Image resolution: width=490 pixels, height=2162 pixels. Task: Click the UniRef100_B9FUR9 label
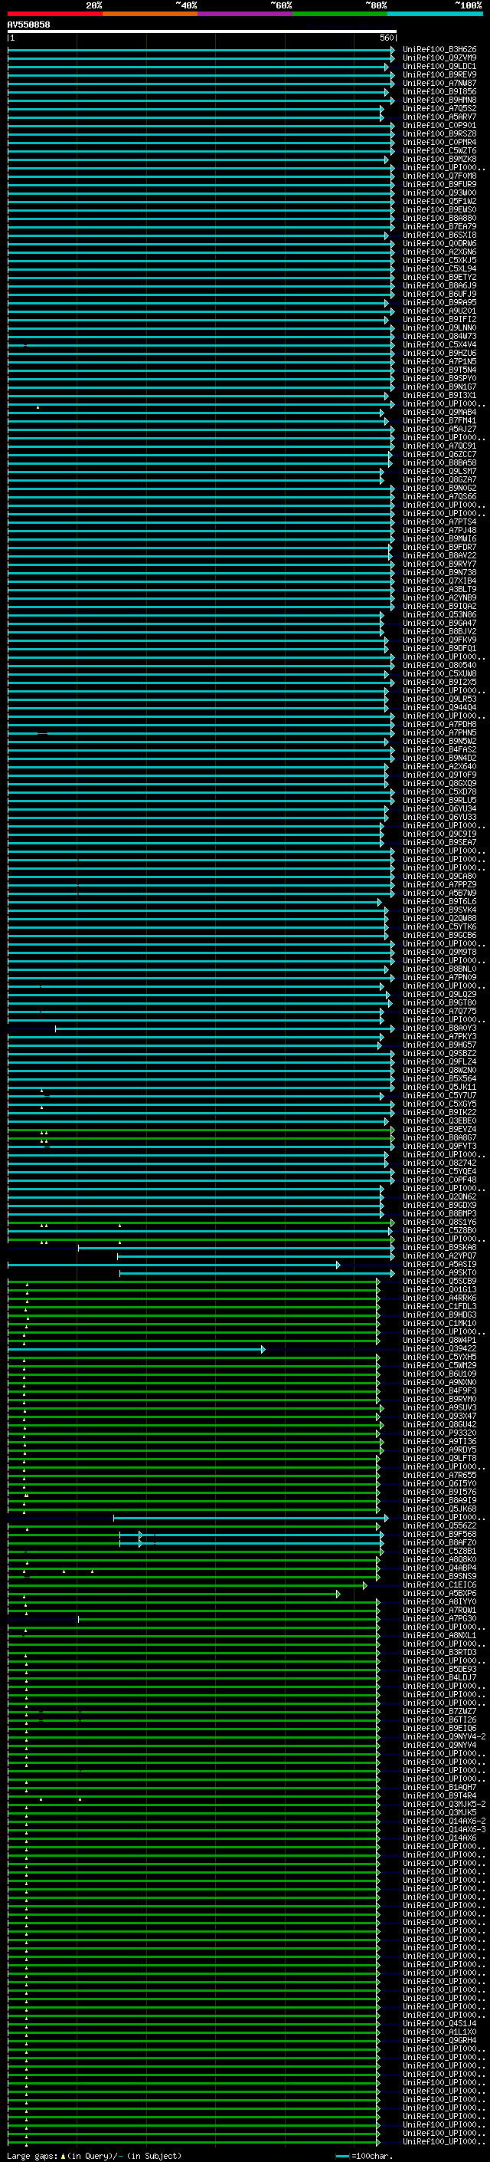(x=439, y=184)
